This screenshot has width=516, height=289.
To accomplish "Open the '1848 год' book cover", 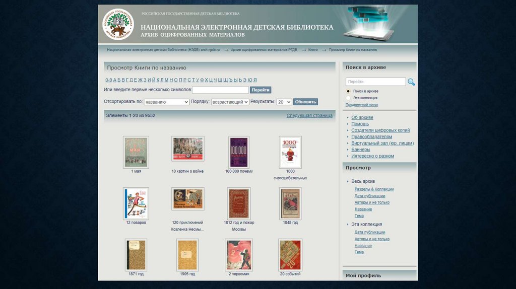I will pos(290,203).
